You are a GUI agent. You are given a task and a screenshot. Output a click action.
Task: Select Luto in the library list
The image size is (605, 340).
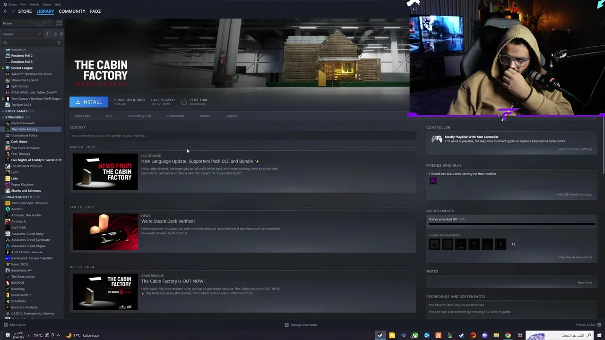pos(15,178)
